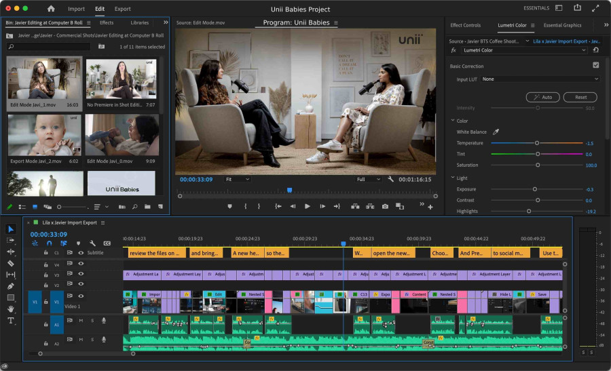Play the Program monitor sequence
The image size is (611, 371).
(308, 206)
